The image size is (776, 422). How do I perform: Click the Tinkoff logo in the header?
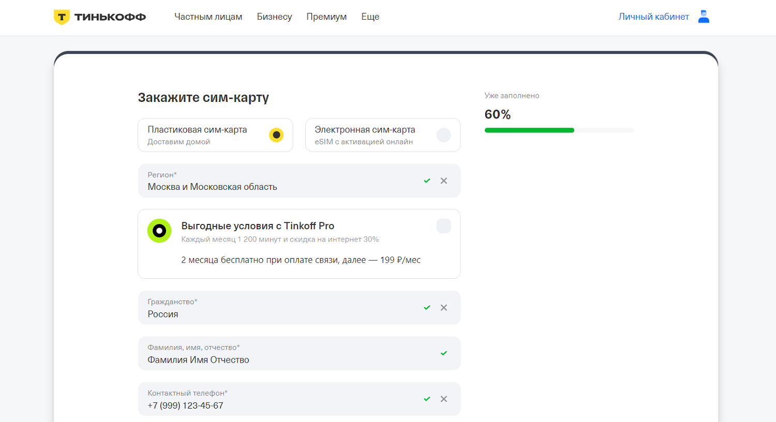click(x=100, y=17)
